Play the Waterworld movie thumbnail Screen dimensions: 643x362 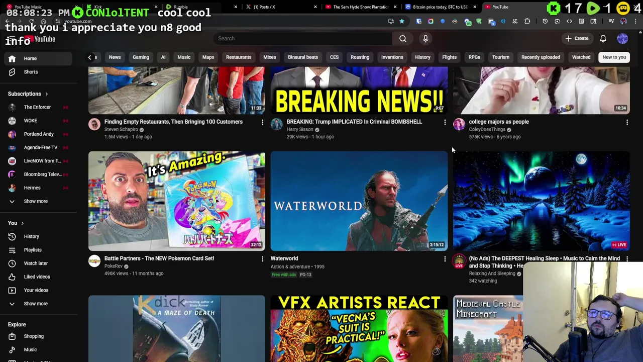click(x=359, y=201)
